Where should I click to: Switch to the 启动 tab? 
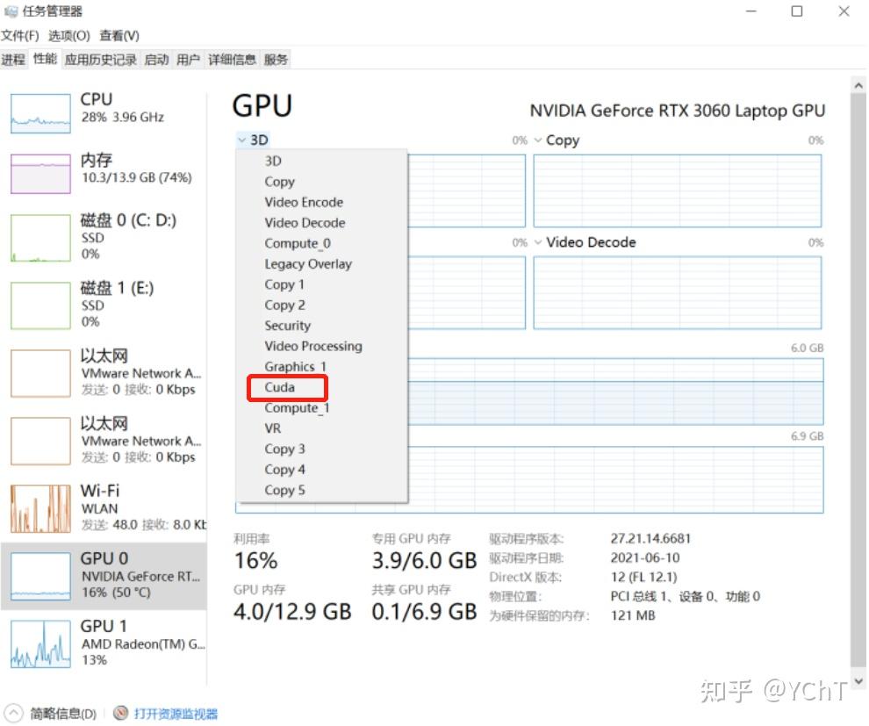tap(156, 59)
